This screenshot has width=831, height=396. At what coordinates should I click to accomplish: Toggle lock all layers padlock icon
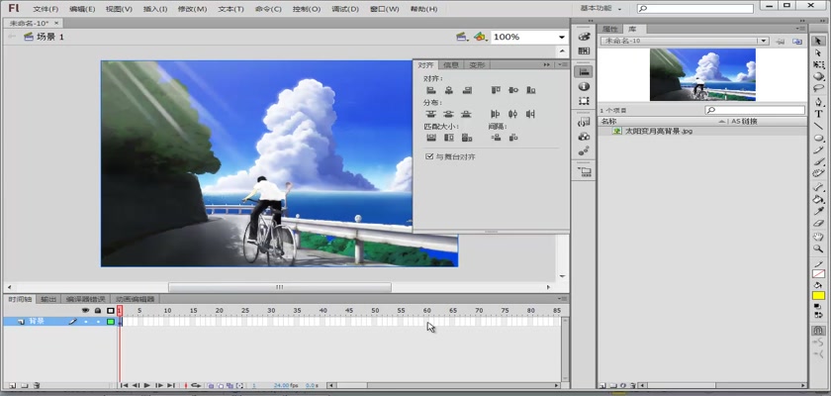coord(98,311)
